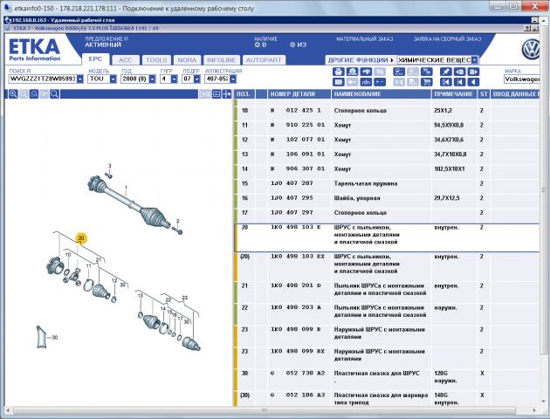This screenshot has height=419, width=550.
Task: Click the cart-with-arrow icon above shopping cart
Action: 427,72
